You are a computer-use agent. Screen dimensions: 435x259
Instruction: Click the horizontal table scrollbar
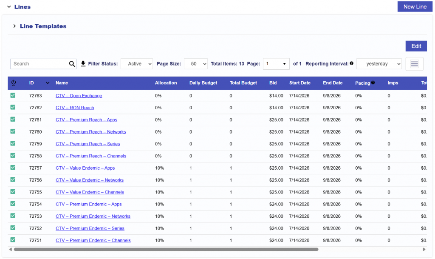pos(166,249)
